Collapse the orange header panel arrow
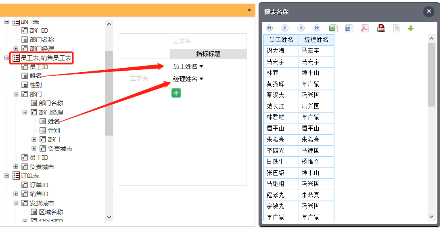443x230 pixels. pos(249,10)
